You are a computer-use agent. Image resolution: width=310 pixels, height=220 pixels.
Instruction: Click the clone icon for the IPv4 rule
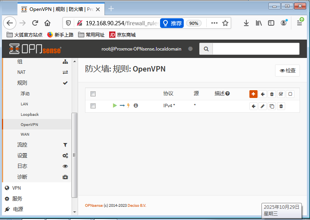tap(272, 106)
